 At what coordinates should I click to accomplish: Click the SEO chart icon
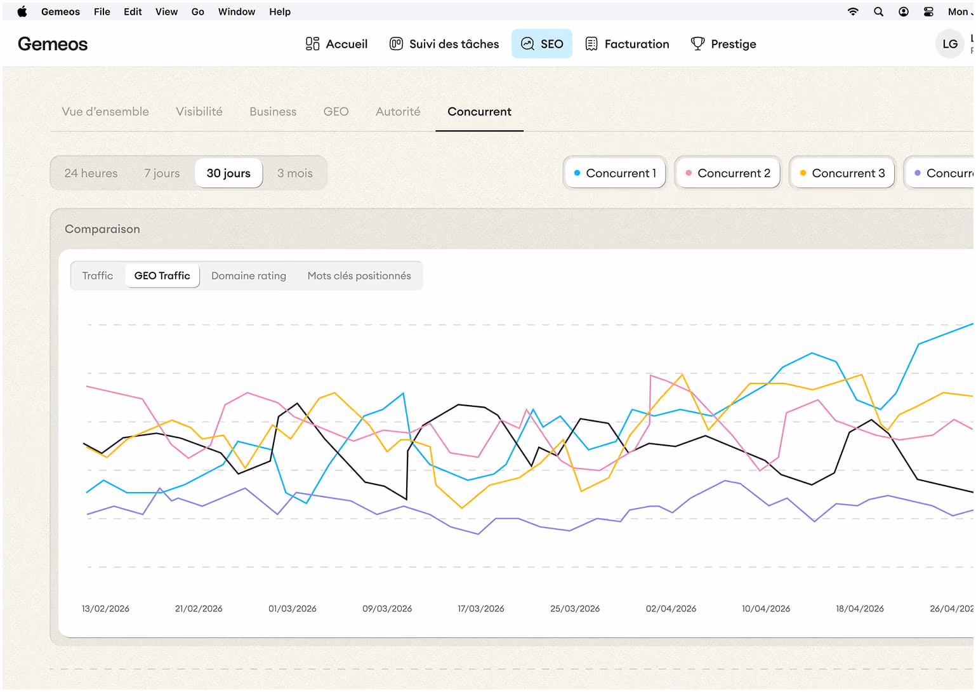527,44
